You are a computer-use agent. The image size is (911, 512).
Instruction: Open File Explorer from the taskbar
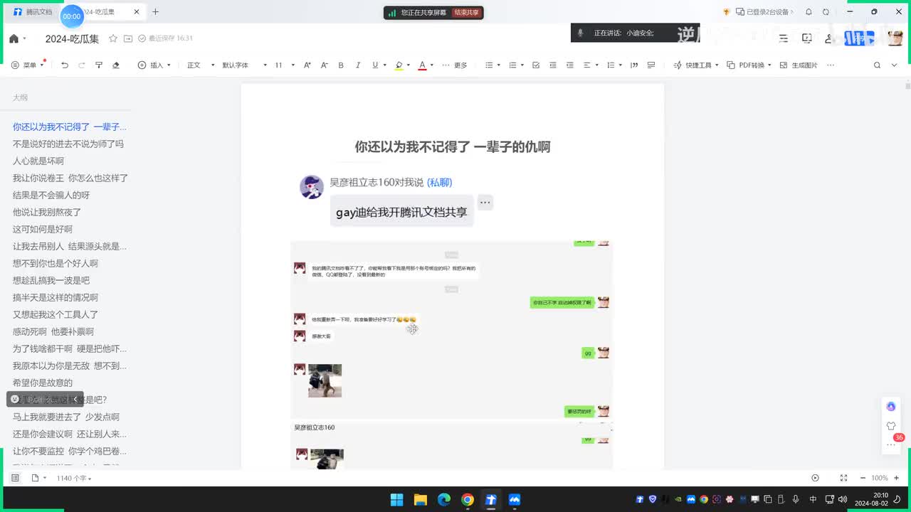(420, 499)
